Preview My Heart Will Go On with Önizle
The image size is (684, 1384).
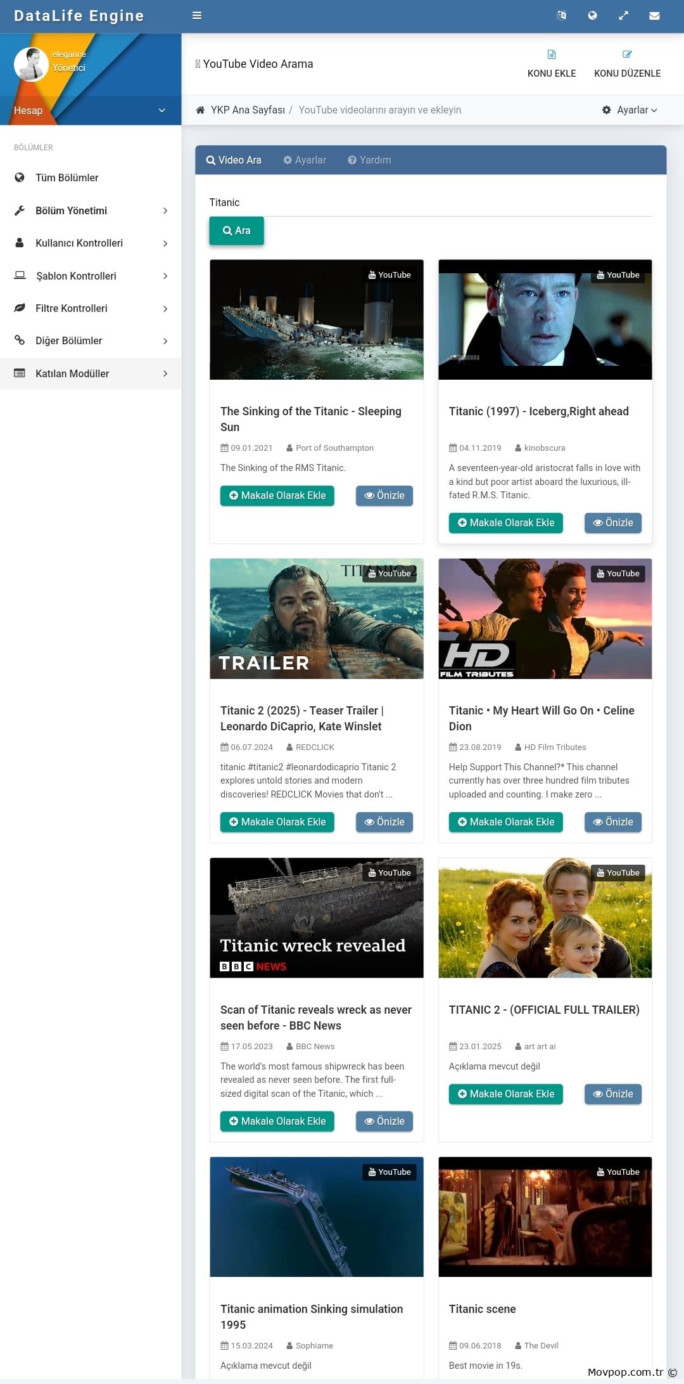pos(613,822)
